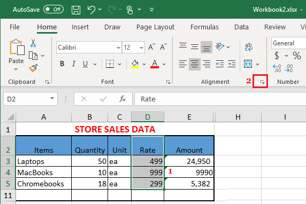This screenshot has height=204, width=306.
Task: Click the formula bar showing Rate
Action: point(220,99)
